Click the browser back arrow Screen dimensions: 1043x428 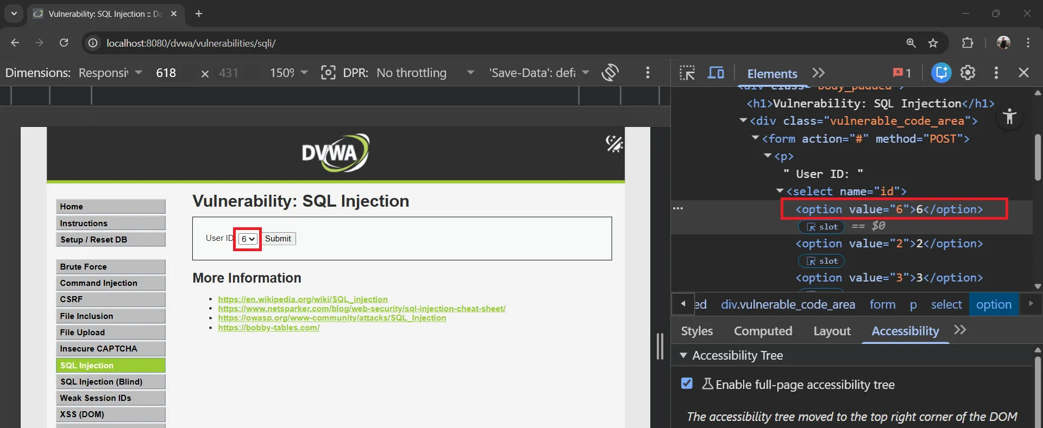coord(15,43)
